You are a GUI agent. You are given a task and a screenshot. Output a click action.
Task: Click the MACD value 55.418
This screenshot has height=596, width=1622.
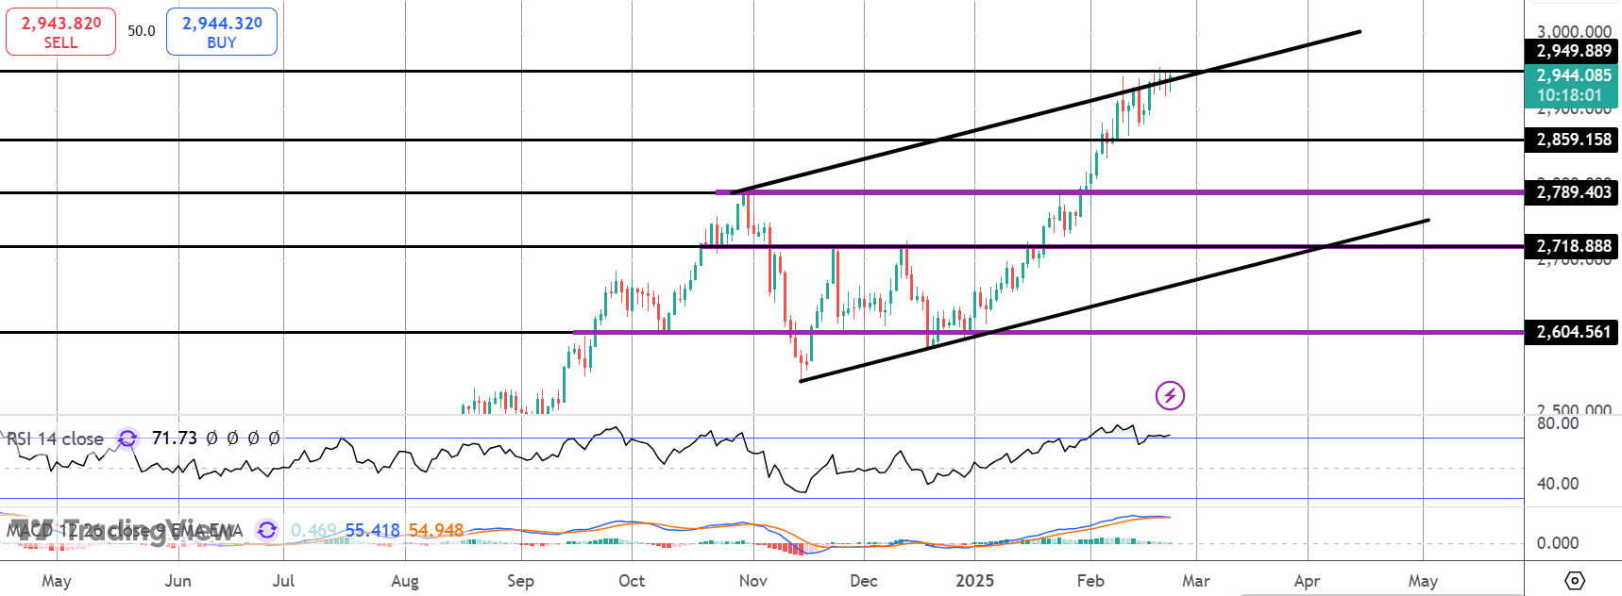tap(372, 530)
